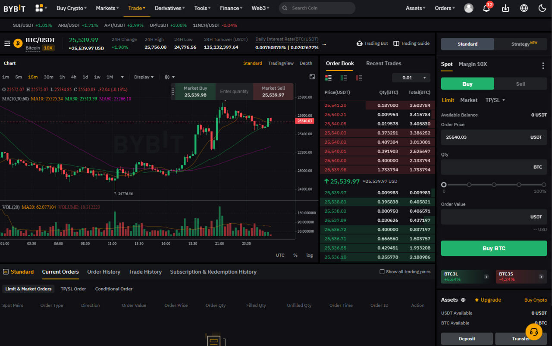Click the quantity slider handle at 0
Screen dimensions: 552x346
444,184
